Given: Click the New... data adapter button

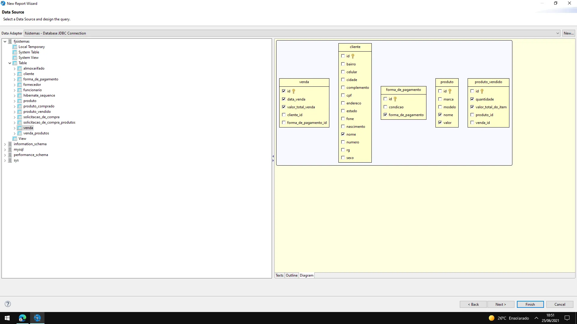Looking at the screenshot, I should (x=568, y=33).
